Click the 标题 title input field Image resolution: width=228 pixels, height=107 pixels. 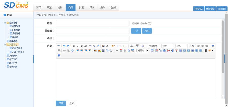coord(93,23)
